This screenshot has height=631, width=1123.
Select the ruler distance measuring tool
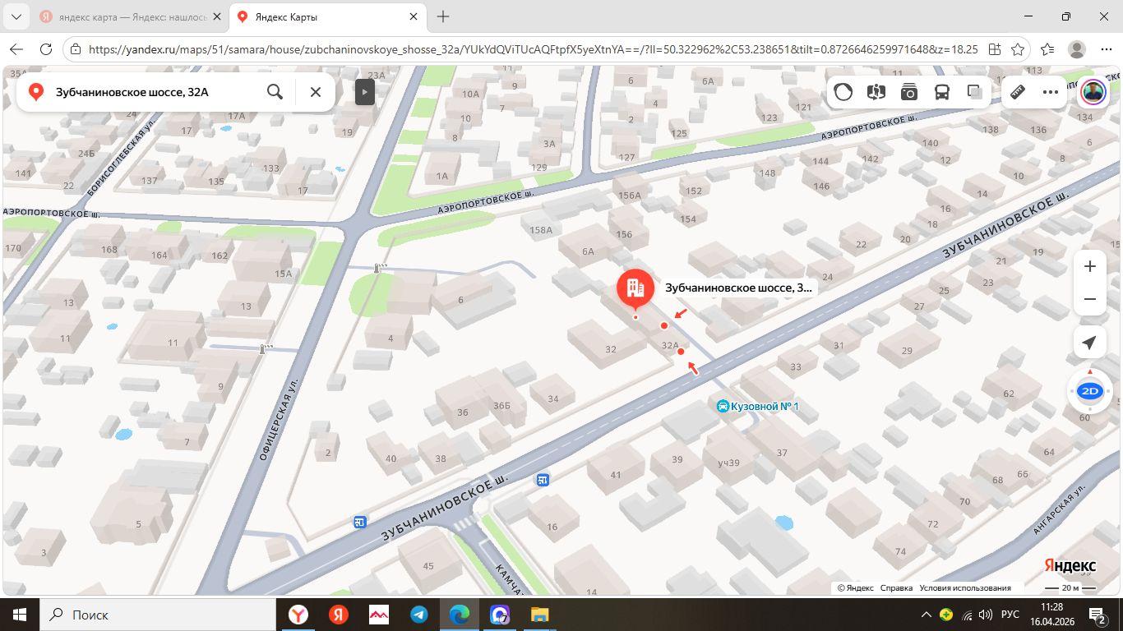tap(1018, 92)
